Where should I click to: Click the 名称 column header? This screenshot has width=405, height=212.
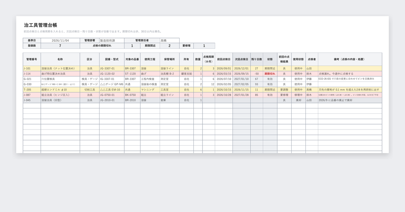coord(60,59)
